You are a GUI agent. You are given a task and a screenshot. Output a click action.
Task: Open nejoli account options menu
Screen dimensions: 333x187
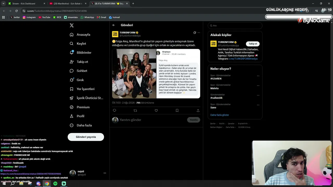(105, 173)
